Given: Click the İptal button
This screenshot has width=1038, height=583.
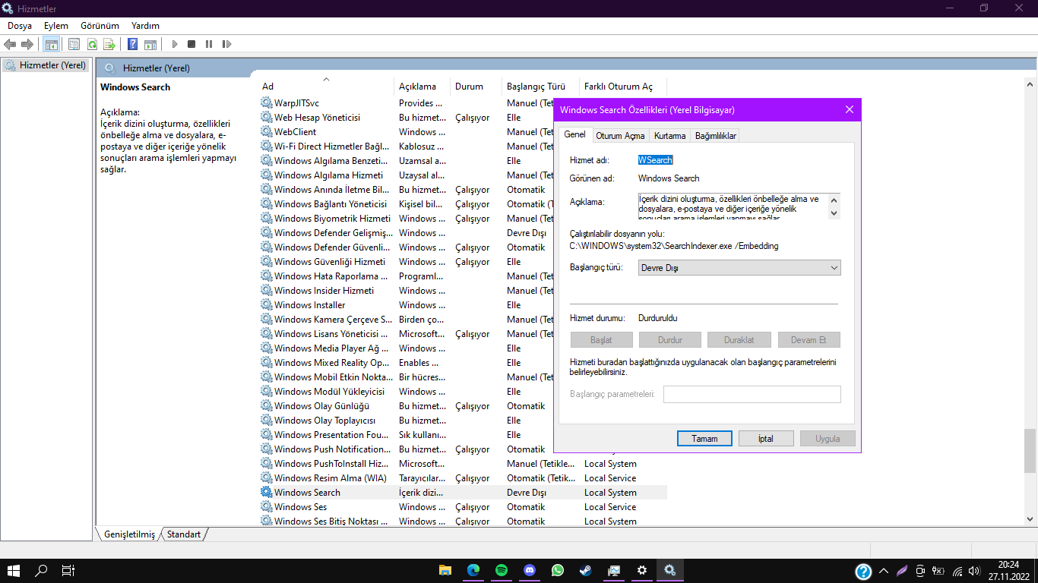Looking at the screenshot, I should (766, 439).
